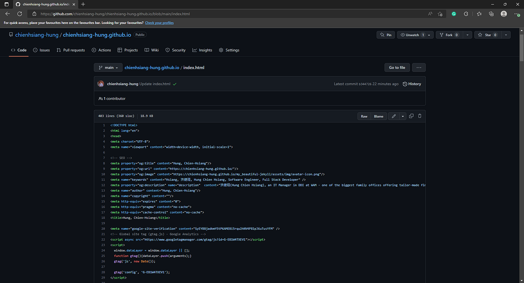Star this repository

point(488,35)
